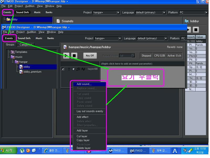This screenshot has height=158, width=210.
Task: Click the third quick launch icon
Action: click(34, 151)
